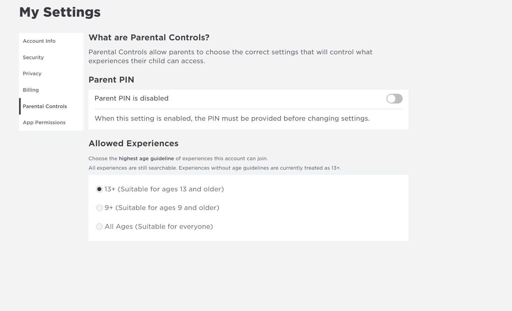512x311 pixels.
Task: Switch to the Security tab
Action: 33,58
